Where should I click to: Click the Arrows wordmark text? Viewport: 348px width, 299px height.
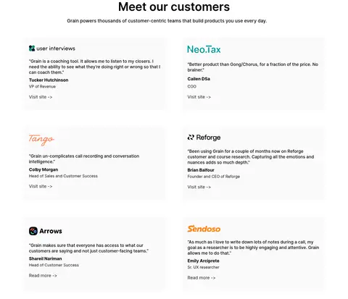click(51, 231)
